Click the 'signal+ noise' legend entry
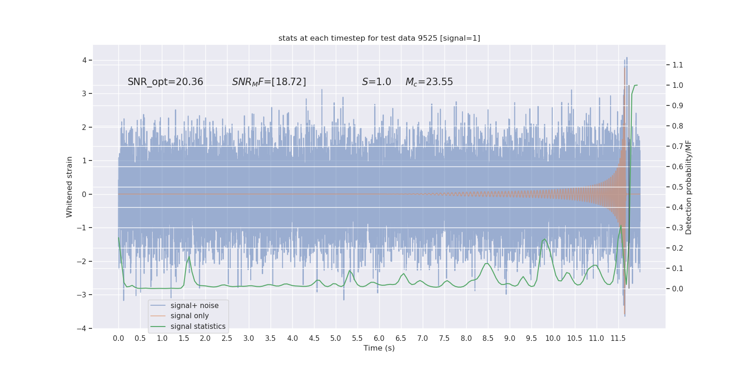 click(x=194, y=306)
